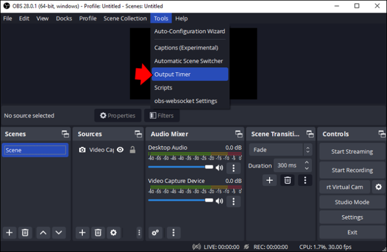Click the OBS logo in title bar

pos(7,6)
